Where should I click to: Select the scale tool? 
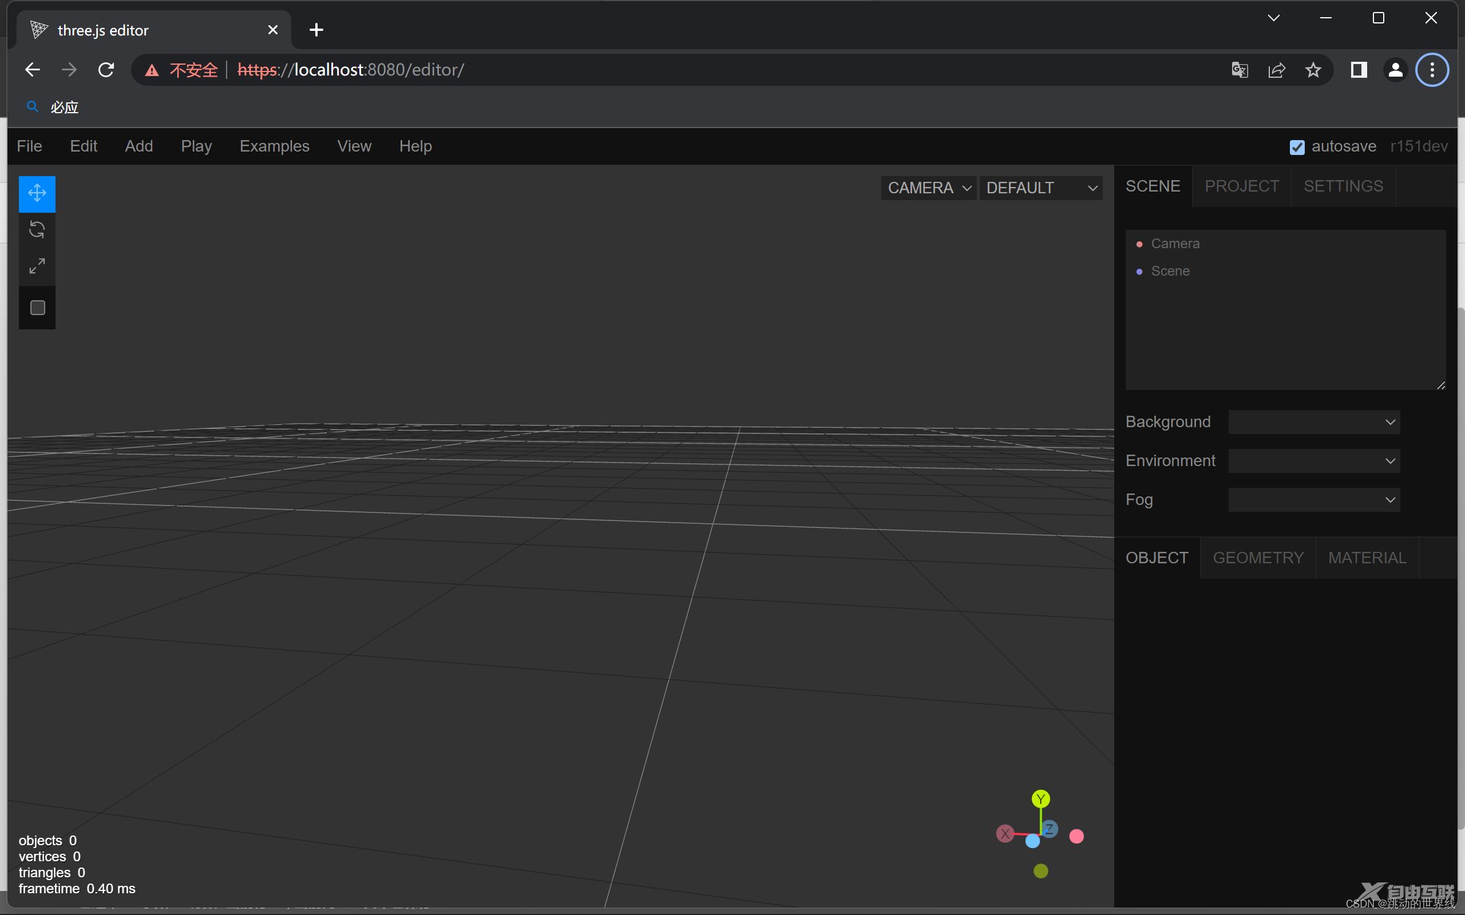click(x=38, y=265)
